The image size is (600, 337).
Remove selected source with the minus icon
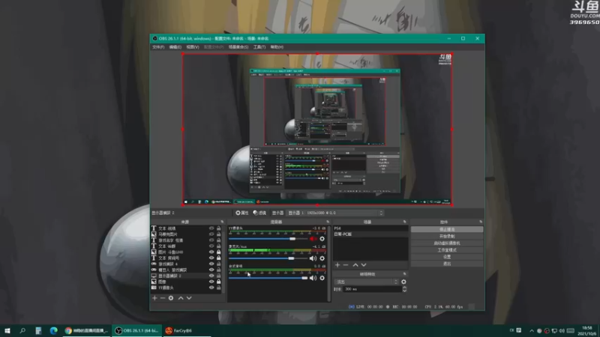[163, 298]
